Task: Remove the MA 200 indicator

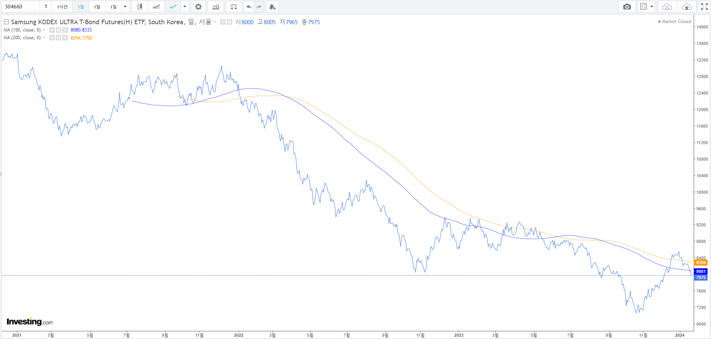Action: pyautogui.click(x=65, y=38)
